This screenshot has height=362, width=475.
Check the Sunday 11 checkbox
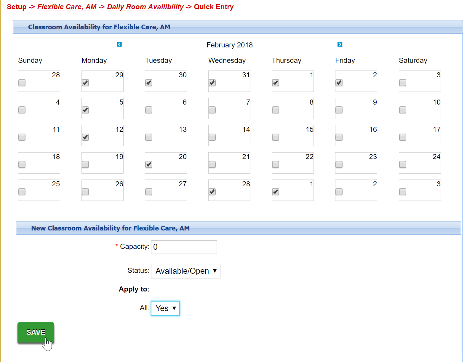[22, 137]
